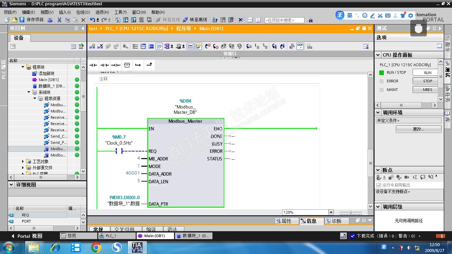
Task: Expand the 外部源文件 tree folder
Action: [23, 167]
